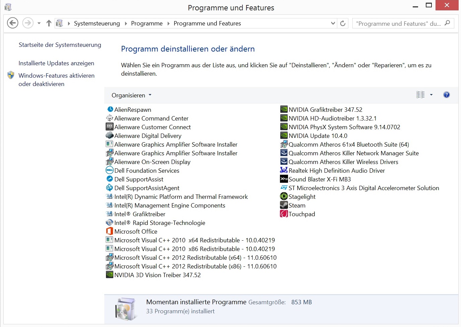Click the forward navigation arrow button
The height and width of the screenshot is (327, 461).
(28, 23)
